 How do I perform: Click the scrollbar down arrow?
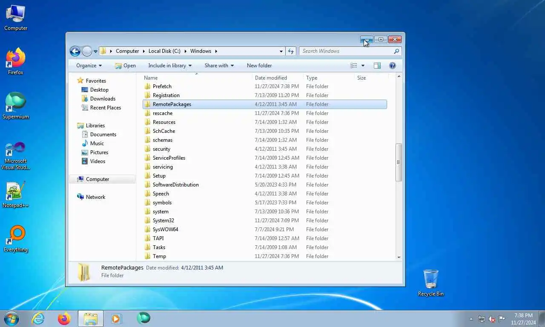click(x=399, y=257)
